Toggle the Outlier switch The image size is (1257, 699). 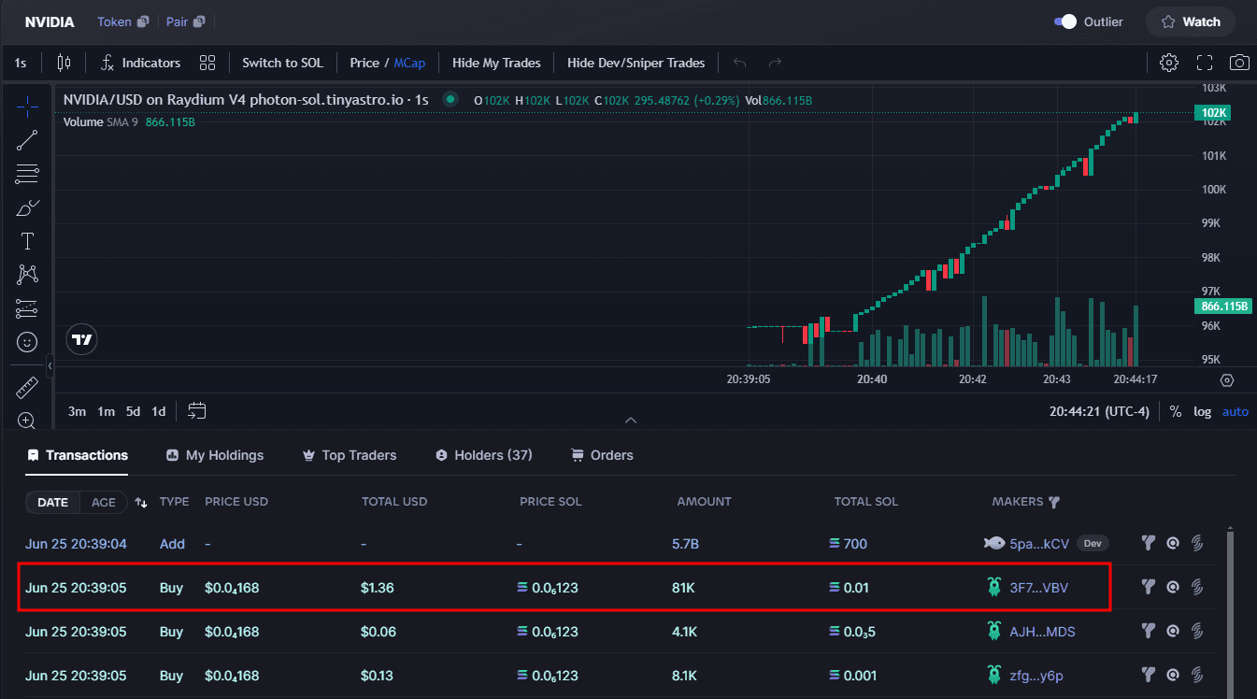click(x=1065, y=21)
